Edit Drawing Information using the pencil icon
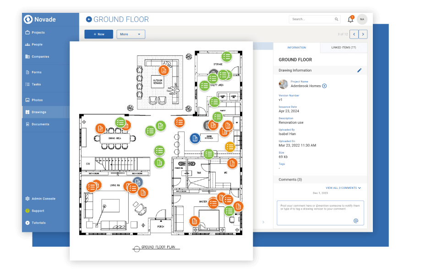The image size is (426, 275). pyautogui.click(x=359, y=70)
